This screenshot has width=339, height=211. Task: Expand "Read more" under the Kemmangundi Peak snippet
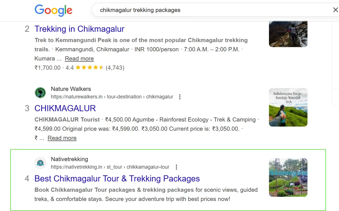pyautogui.click(x=79, y=59)
